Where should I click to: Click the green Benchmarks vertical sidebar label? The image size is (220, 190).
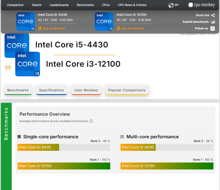pyautogui.click(x=6, y=124)
